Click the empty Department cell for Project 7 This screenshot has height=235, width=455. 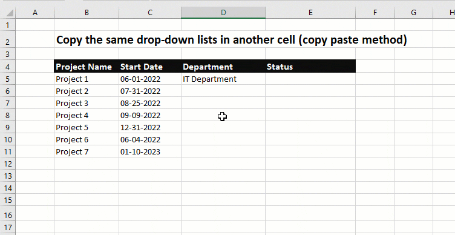point(223,151)
